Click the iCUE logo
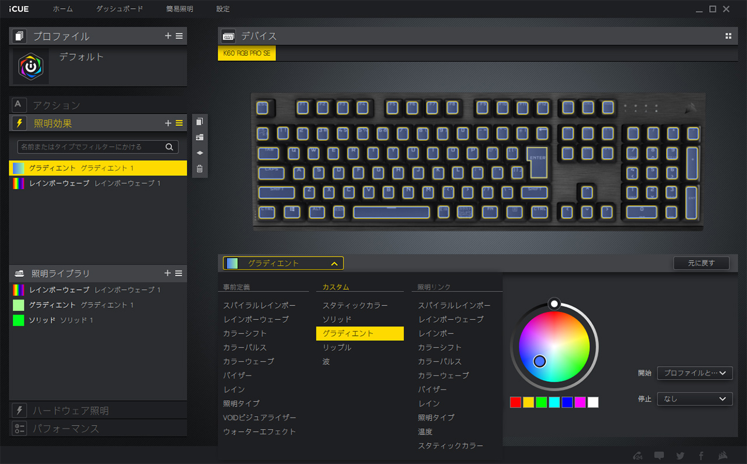The image size is (747, 464). tap(19, 9)
